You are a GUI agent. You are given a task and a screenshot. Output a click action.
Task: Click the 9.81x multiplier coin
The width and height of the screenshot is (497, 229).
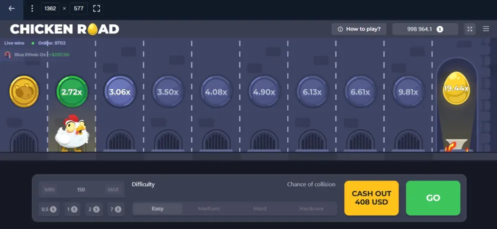pos(408,92)
